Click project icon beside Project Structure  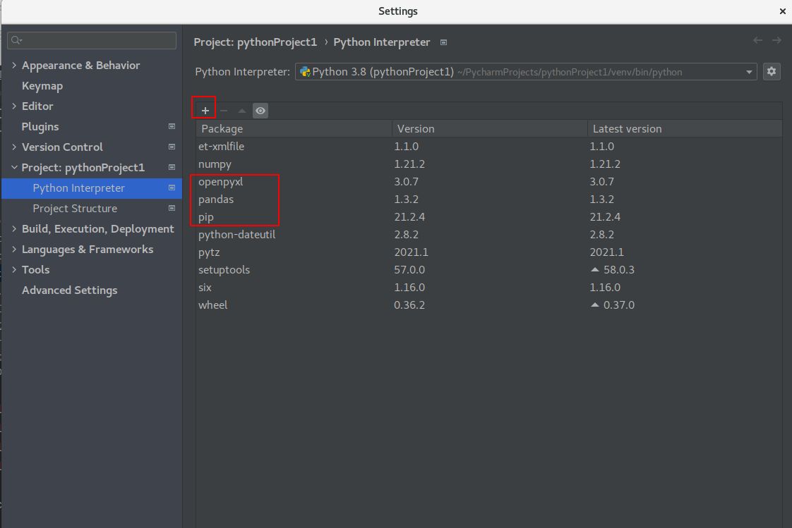(172, 208)
